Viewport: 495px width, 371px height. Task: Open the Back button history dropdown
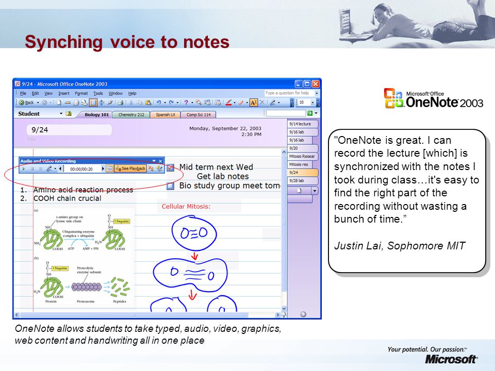(38, 103)
